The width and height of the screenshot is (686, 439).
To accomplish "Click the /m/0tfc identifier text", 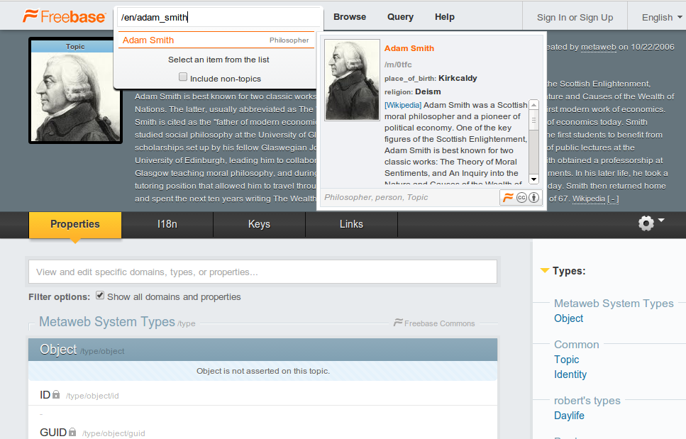I will point(398,65).
